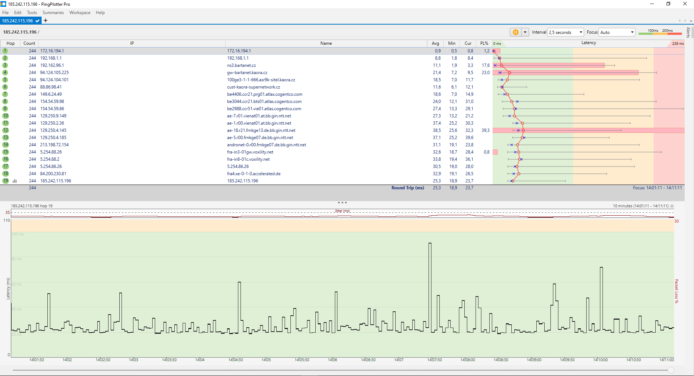This screenshot has width=694, height=376.
Task: Open the Alerts side panel
Action: 688,33
